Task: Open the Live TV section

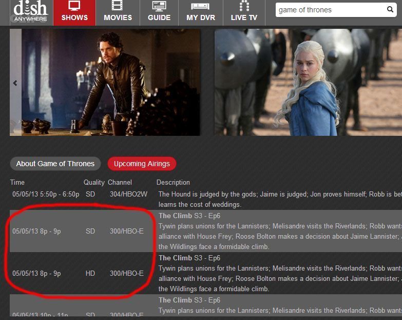Action: (x=244, y=12)
